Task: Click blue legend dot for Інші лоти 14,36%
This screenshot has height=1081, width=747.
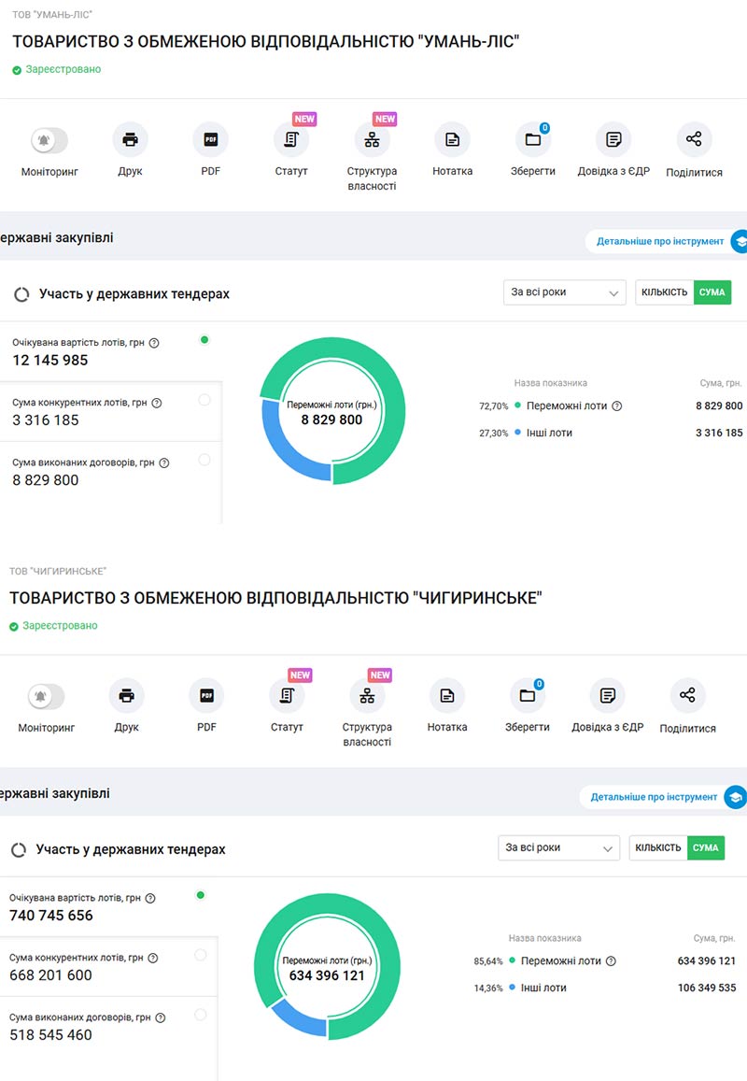Action: (512, 988)
